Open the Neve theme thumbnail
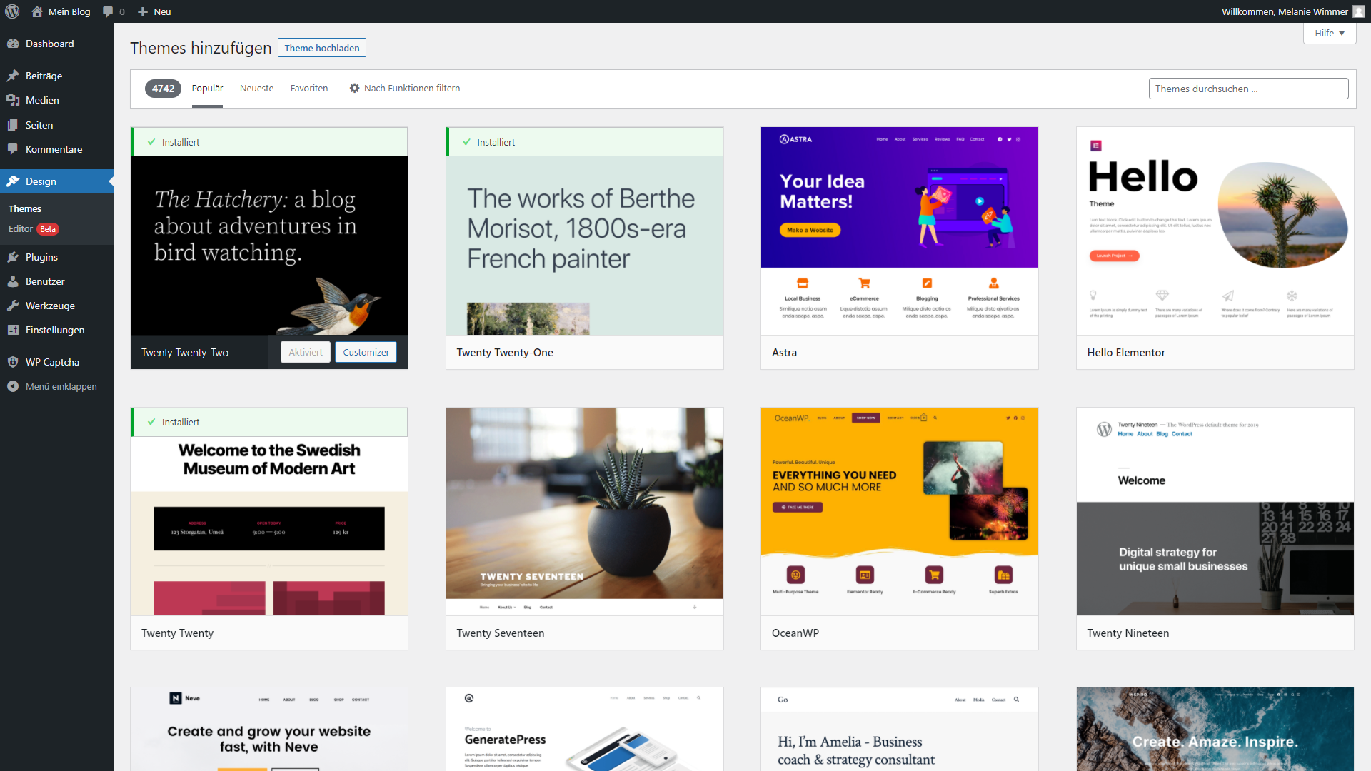Screen dimensions: 1371x771 coord(269,730)
